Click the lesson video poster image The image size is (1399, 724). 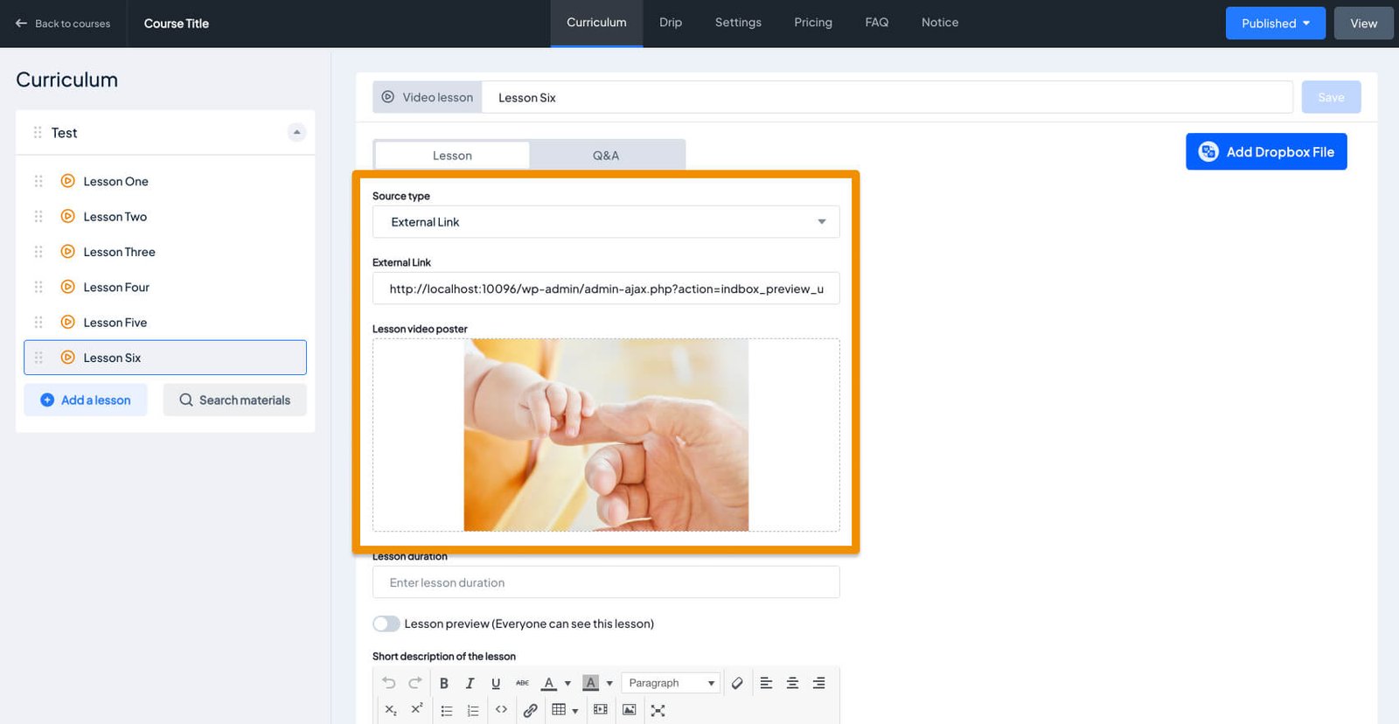click(x=606, y=435)
